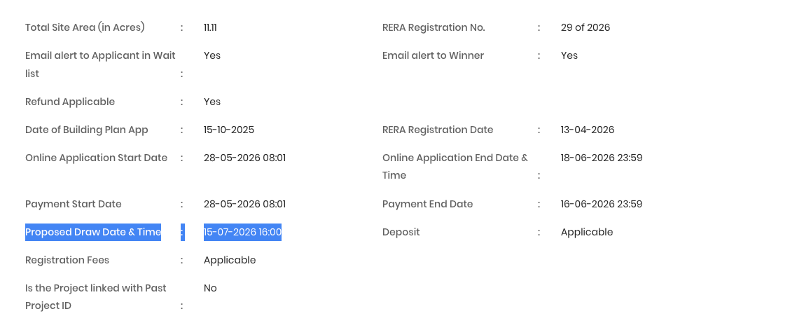Image resolution: width=790 pixels, height=323 pixels.
Task: Click the Deposit field label
Action: pyautogui.click(x=401, y=233)
